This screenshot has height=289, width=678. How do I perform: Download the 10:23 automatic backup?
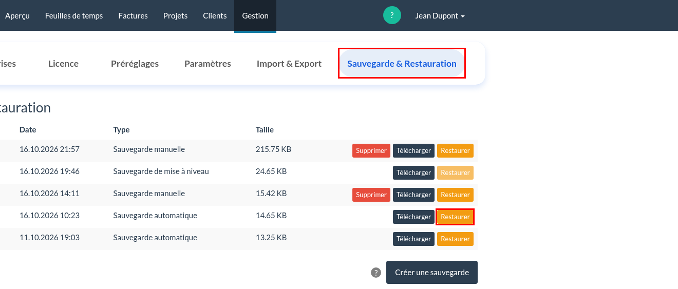[413, 217]
